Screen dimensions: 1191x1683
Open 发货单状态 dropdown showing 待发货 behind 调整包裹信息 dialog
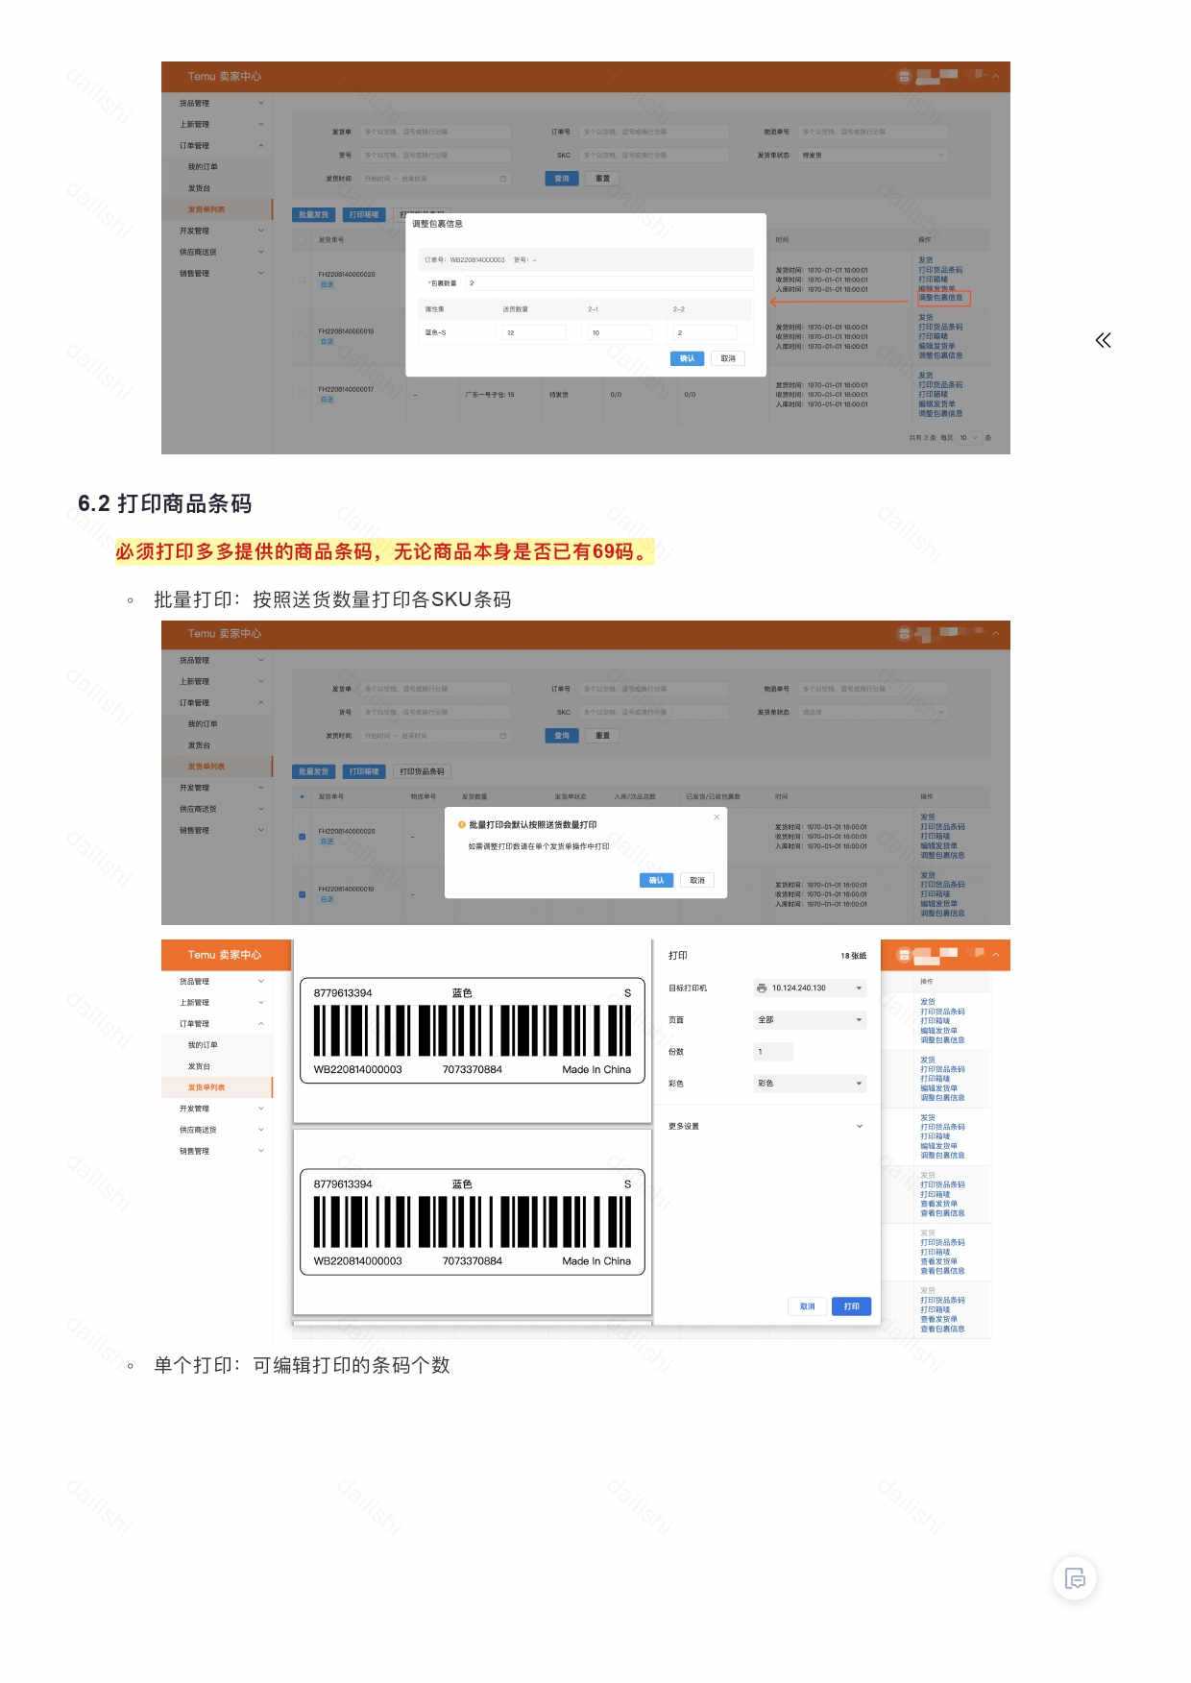coord(871,155)
